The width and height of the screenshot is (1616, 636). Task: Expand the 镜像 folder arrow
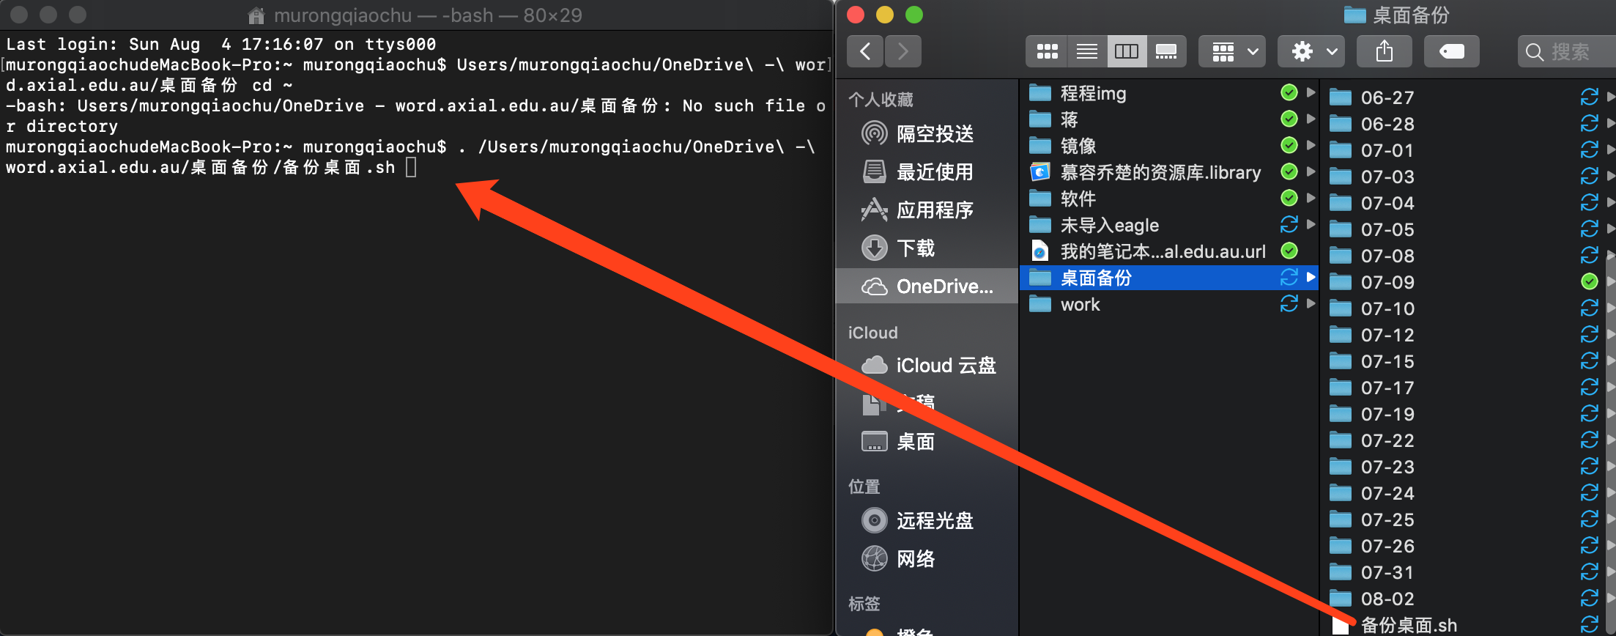(x=1311, y=145)
